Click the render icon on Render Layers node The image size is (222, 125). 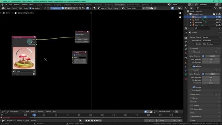click(34, 74)
